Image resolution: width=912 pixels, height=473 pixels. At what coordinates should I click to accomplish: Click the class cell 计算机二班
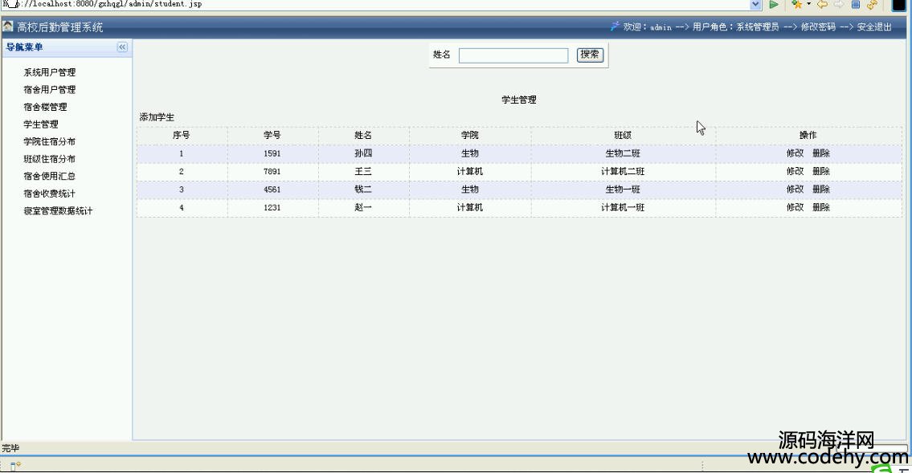click(x=623, y=172)
